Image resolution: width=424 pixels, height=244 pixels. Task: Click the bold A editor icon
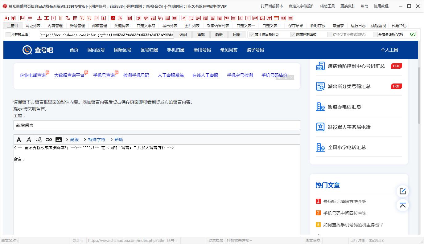pos(19,140)
